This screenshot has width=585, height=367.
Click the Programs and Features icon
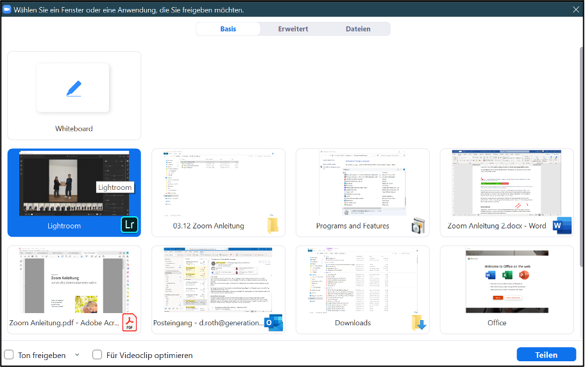(x=419, y=226)
